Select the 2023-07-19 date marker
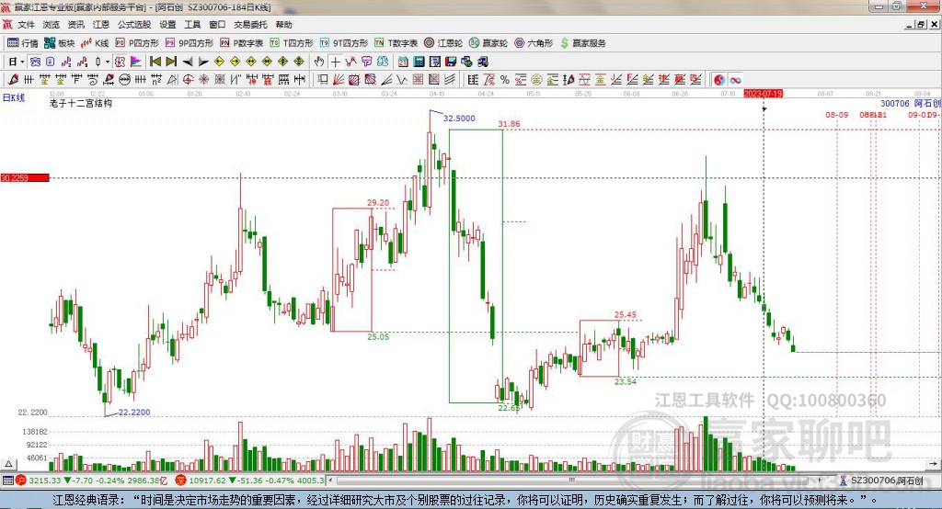The image size is (942, 509). pyautogui.click(x=763, y=95)
